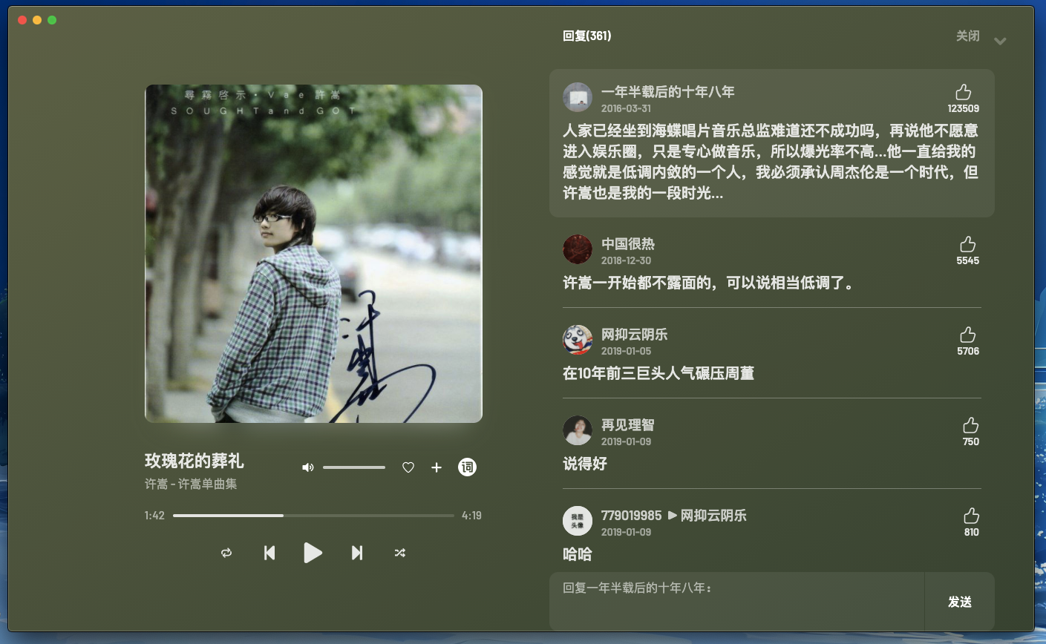The height and width of the screenshot is (644, 1046).
Task: Open username 779019985
Action: [631, 516]
